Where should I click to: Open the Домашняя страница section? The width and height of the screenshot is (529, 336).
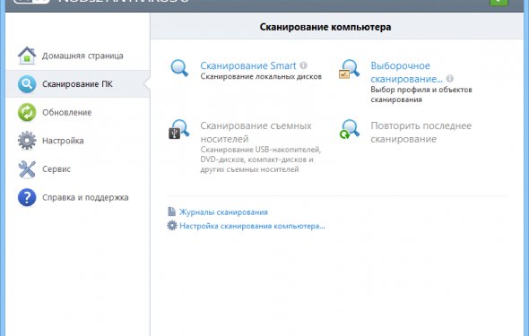pos(82,56)
